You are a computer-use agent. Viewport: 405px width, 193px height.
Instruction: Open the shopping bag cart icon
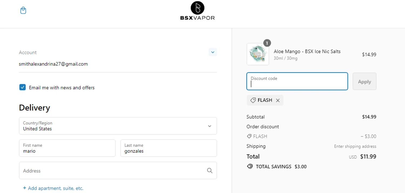tap(23, 10)
